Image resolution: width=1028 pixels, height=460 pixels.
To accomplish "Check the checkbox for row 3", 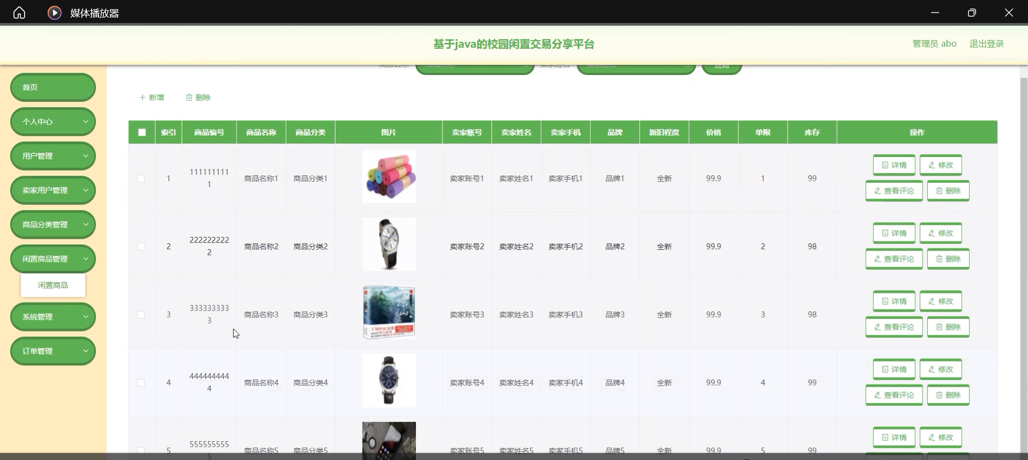I will pyautogui.click(x=141, y=314).
